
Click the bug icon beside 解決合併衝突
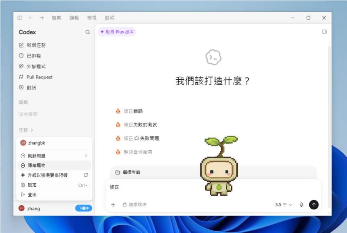[118, 152]
